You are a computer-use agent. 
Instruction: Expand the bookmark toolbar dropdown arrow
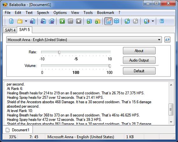pos(153,21)
